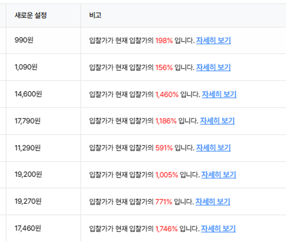
Task: Click the red 771% percentage text
Action: 164,202
